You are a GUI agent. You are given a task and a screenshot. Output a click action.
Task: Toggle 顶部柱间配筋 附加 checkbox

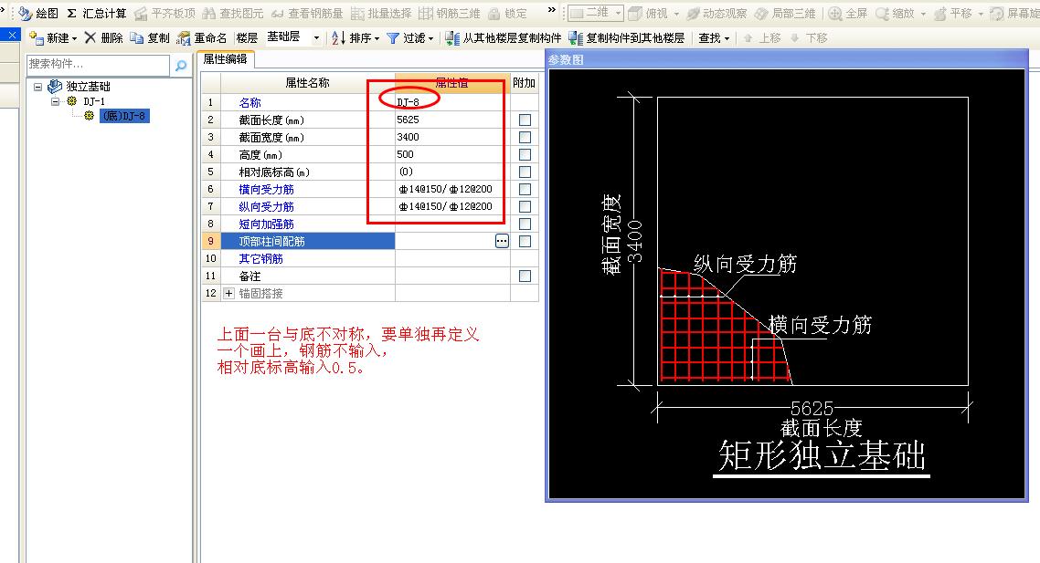[x=525, y=241]
